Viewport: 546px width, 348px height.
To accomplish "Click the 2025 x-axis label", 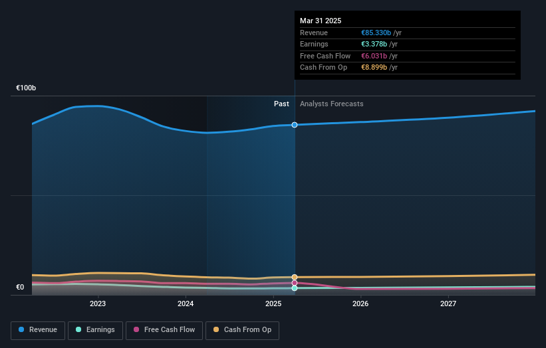I will (273, 304).
